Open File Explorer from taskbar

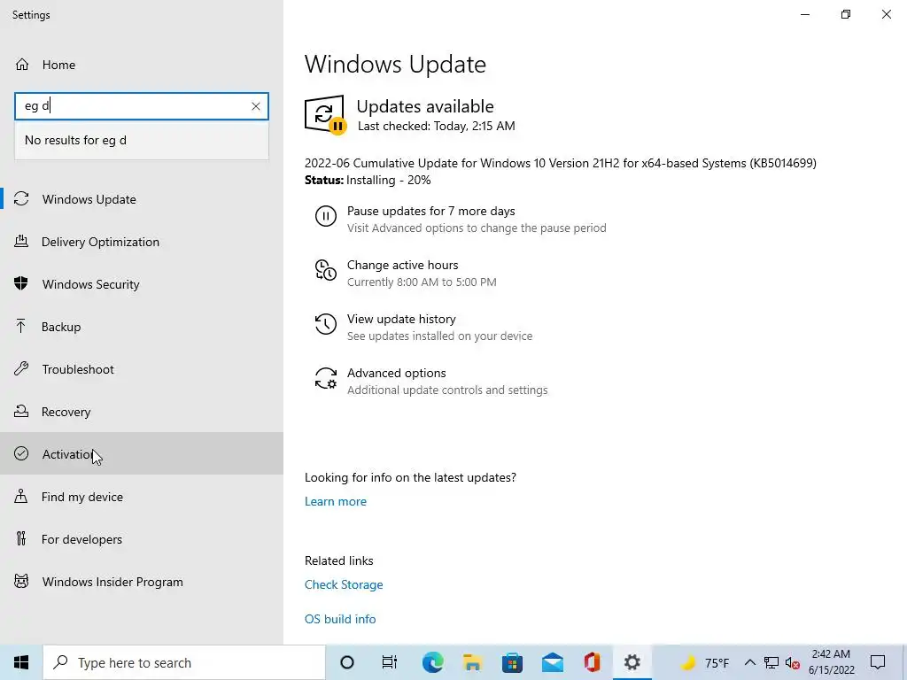click(x=473, y=662)
